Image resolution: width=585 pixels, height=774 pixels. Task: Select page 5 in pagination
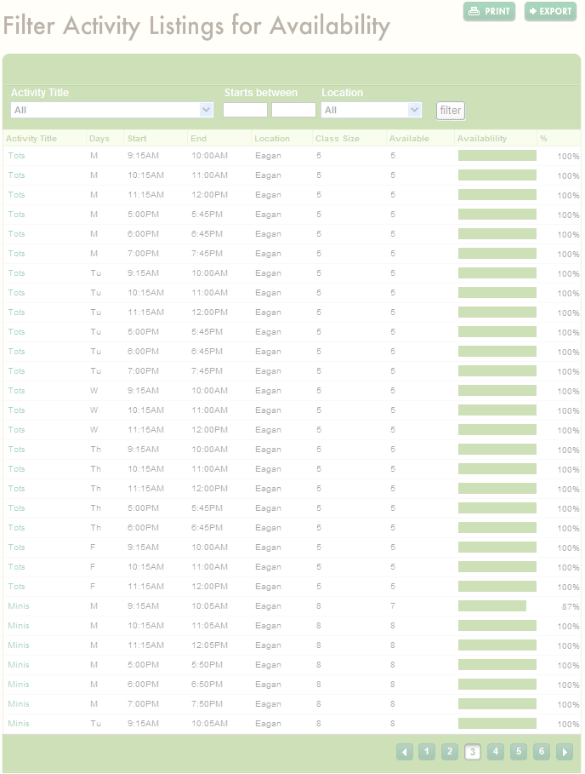point(519,751)
